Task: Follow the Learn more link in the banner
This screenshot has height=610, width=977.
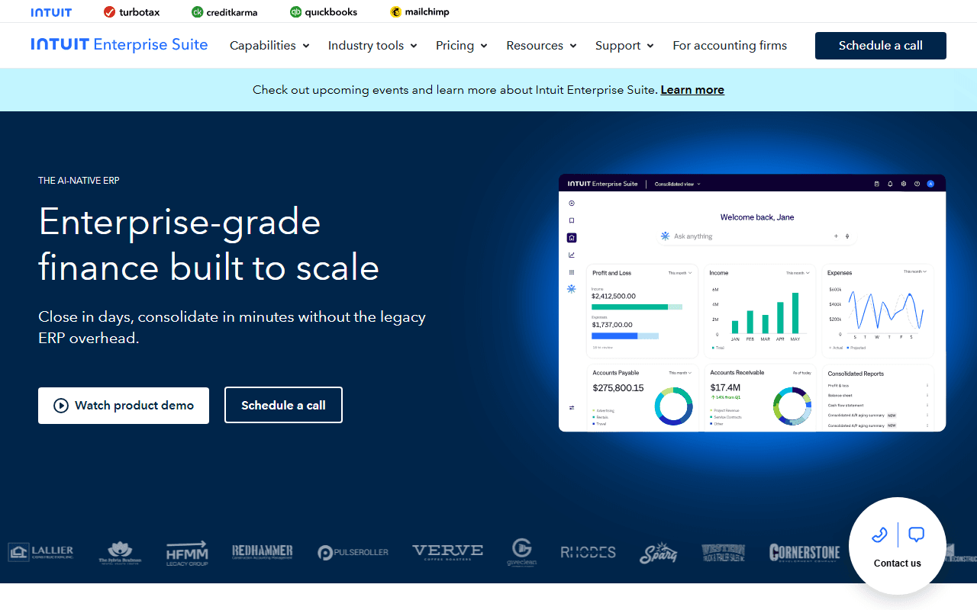Action: click(692, 90)
